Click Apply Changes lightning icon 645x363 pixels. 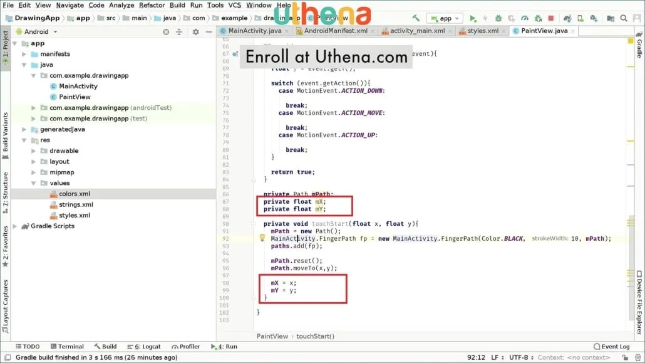tap(485, 18)
